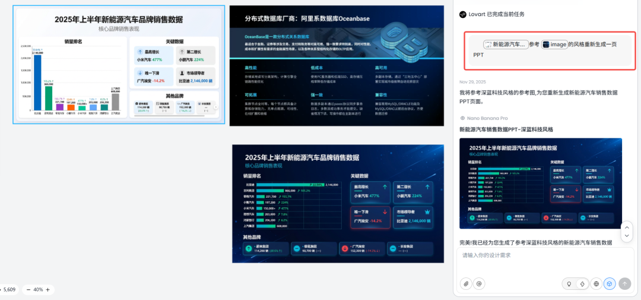Click 最高增长 card in the light slide
This screenshot has height=300, width=641.
(x=154, y=56)
